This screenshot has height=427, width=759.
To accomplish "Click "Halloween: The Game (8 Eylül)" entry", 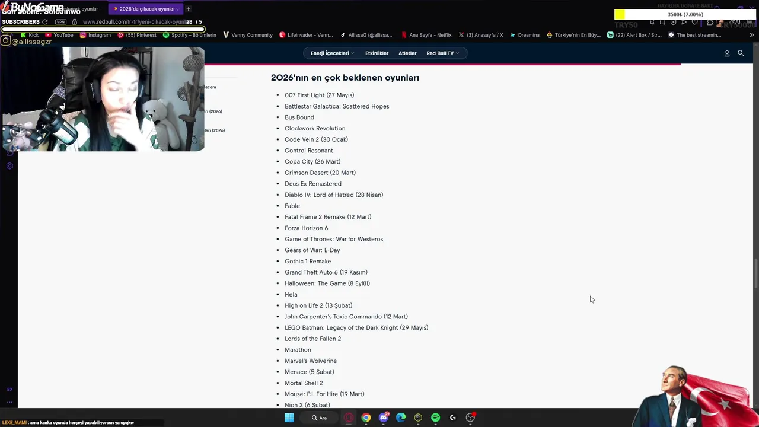I will tap(327, 283).
